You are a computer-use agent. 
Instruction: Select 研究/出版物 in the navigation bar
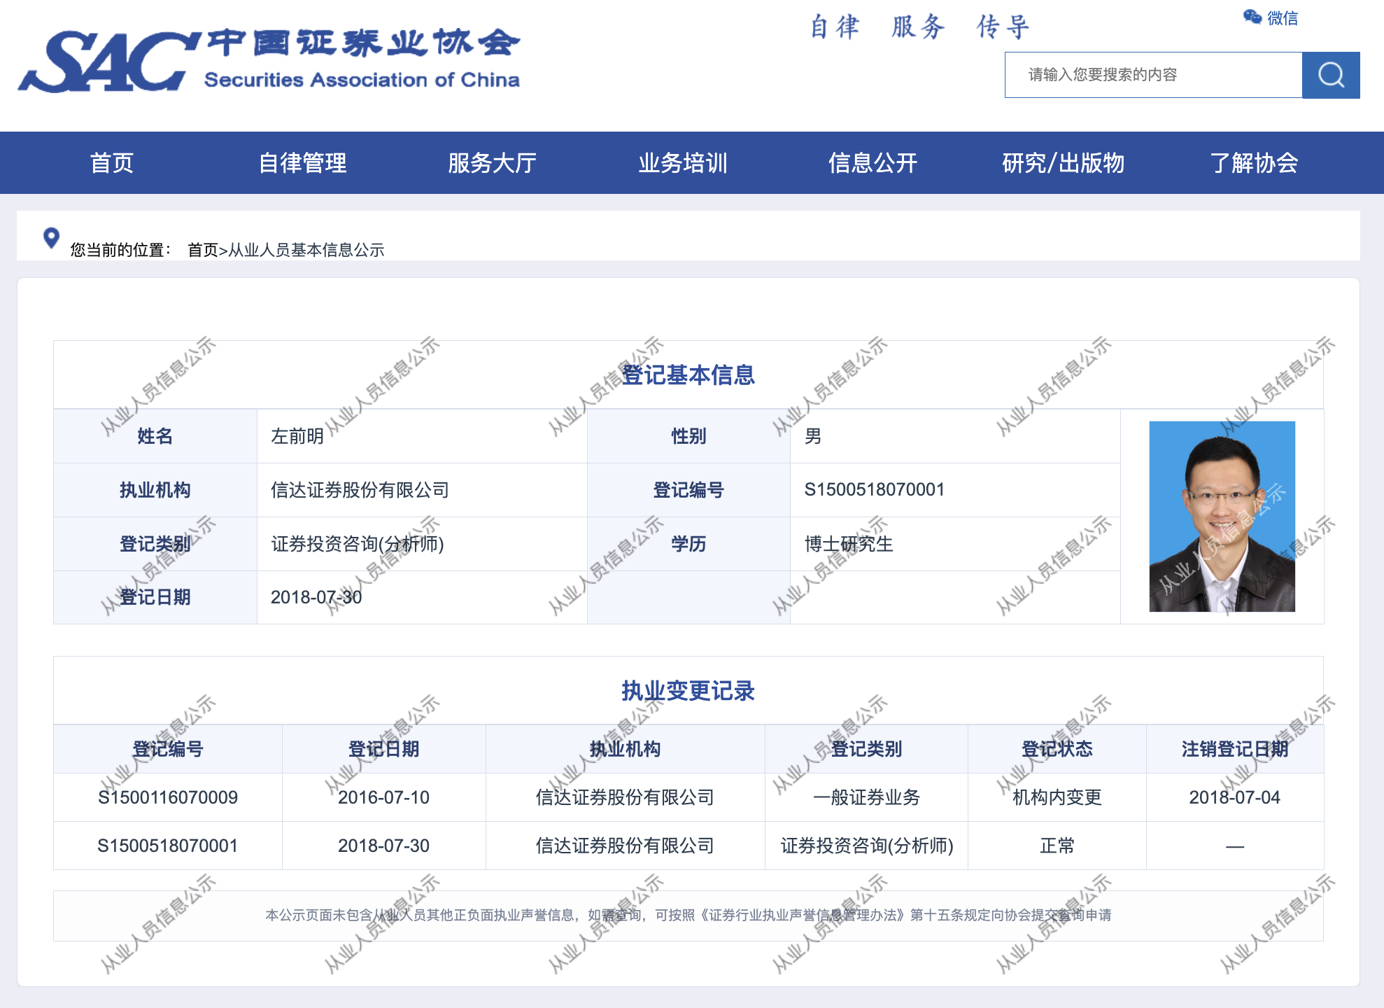coord(1063,163)
